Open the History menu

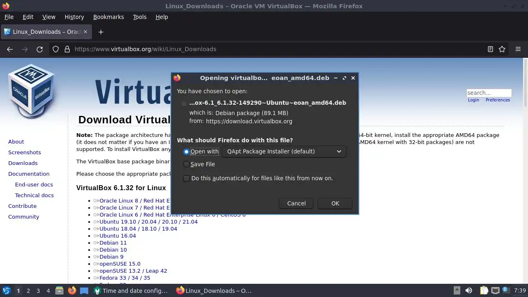pos(74,17)
